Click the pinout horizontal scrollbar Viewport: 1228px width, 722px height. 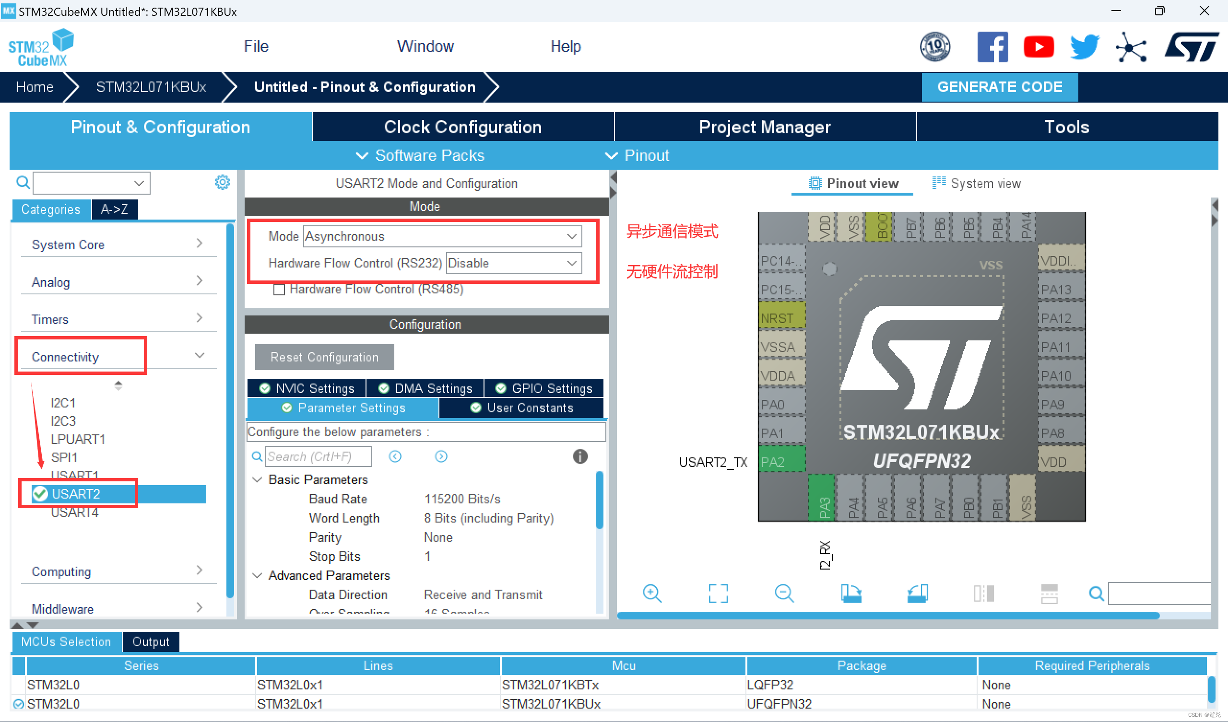[x=888, y=615]
